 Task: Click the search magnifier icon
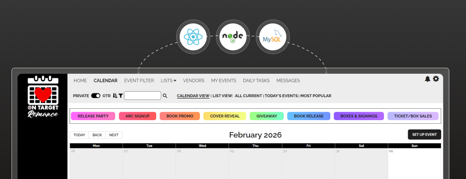165,96
